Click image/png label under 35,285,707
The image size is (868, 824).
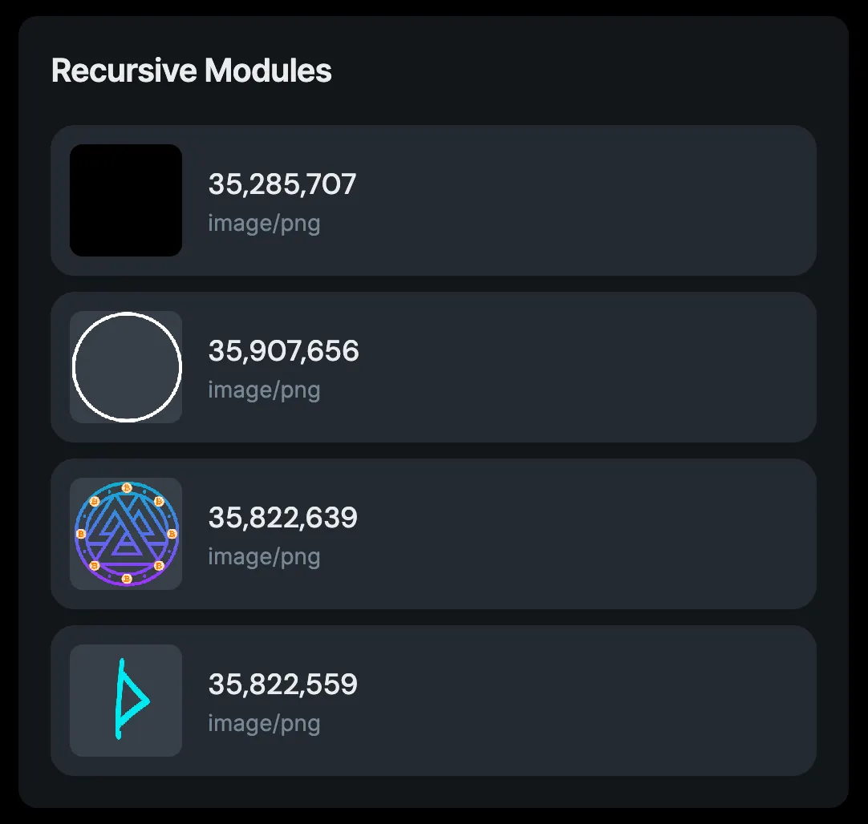264,223
